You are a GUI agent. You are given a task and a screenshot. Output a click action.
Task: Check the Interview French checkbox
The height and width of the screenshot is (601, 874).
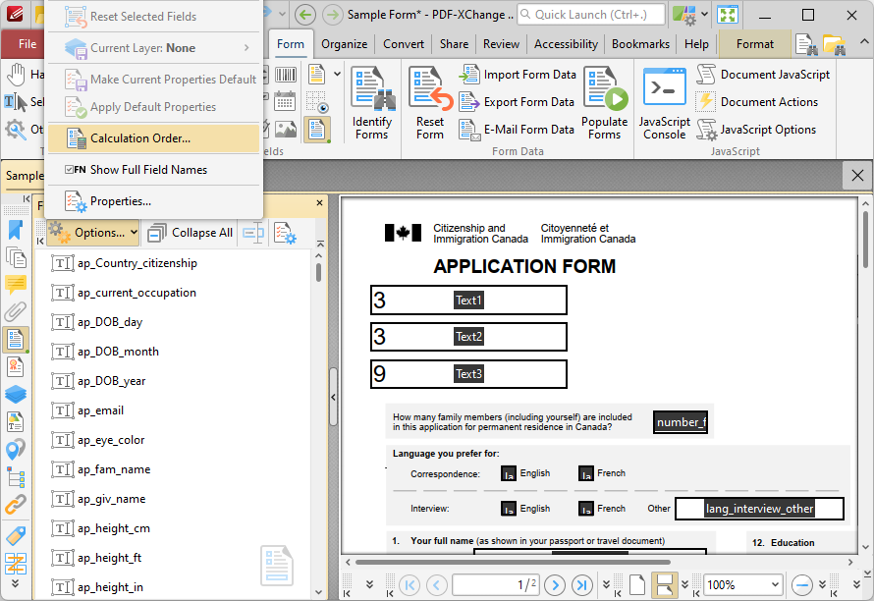[585, 509]
